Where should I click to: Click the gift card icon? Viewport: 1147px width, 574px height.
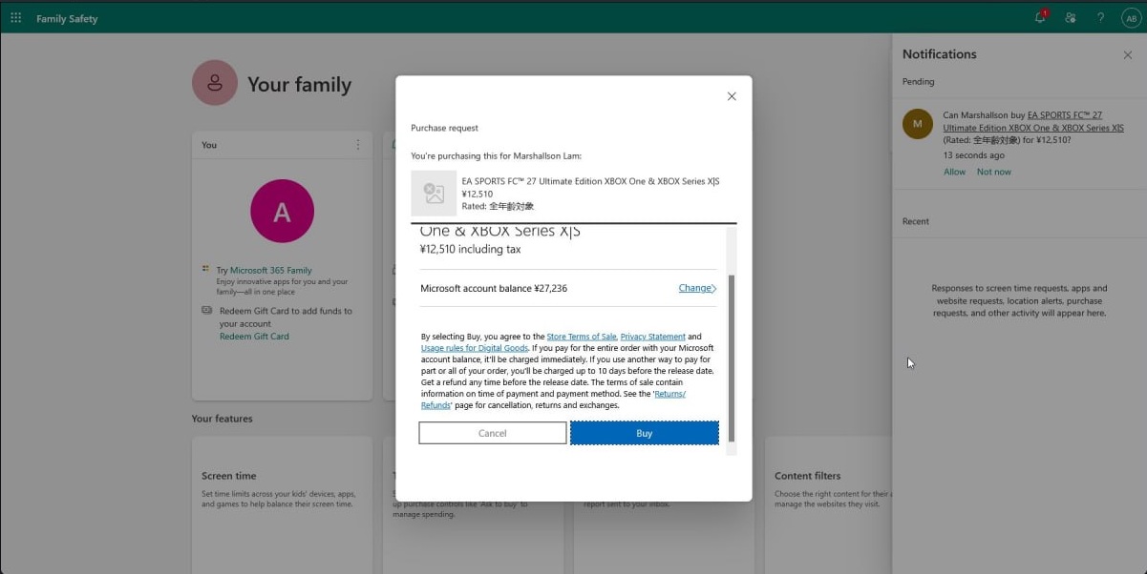click(x=206, y=311)
